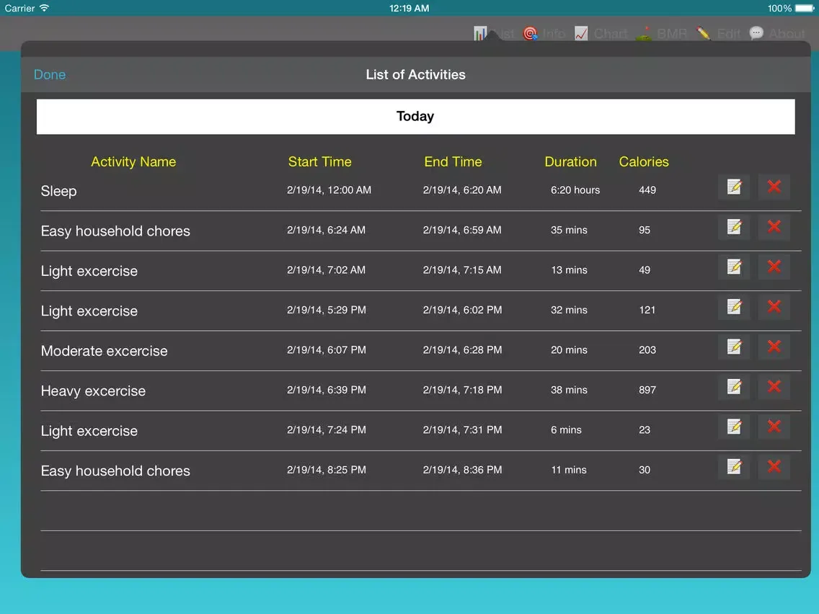Screen dimensions: 819x614
Task: Click the 38 mins duration value
Action: [569, 390]
